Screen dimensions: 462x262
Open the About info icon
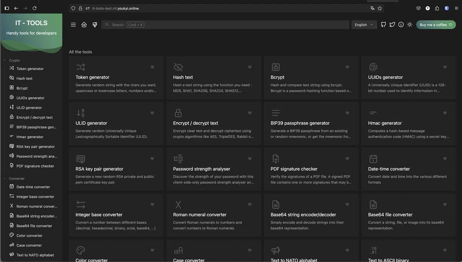[401, 25]
